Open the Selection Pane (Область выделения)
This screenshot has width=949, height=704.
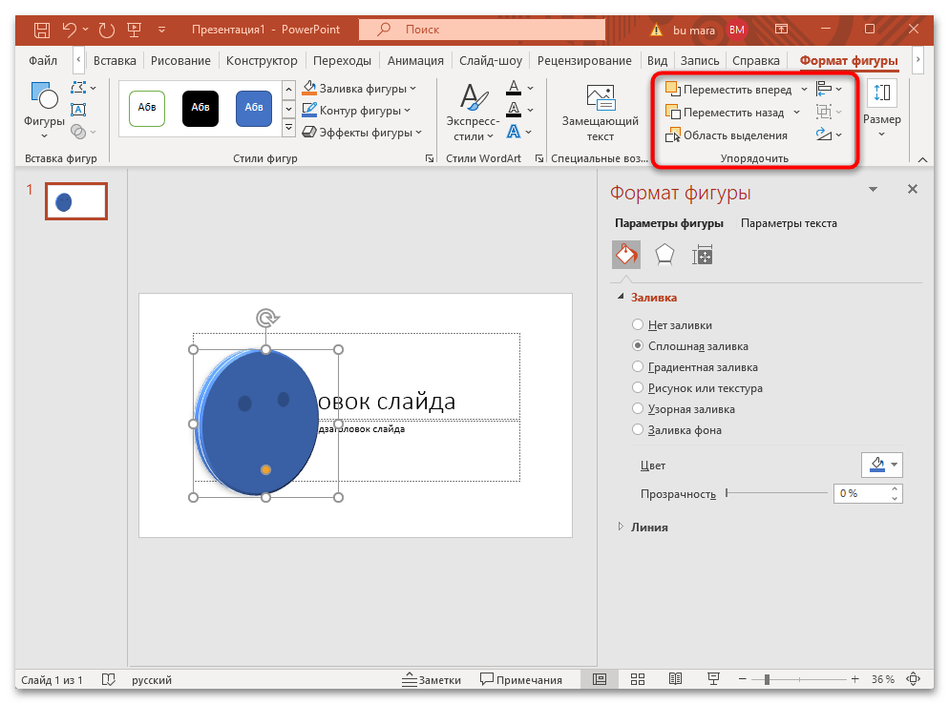point(726,135)
